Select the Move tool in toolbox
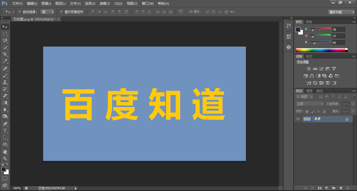 [x=5, y=27]
